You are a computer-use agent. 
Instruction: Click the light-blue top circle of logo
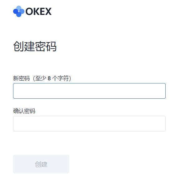click(19, 8)
